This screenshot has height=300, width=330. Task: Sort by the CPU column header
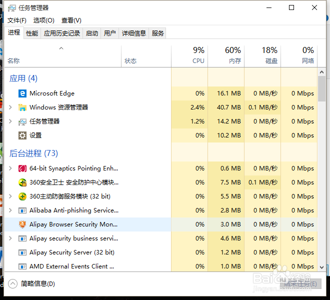pyautogui.click(x=189, y=56)
